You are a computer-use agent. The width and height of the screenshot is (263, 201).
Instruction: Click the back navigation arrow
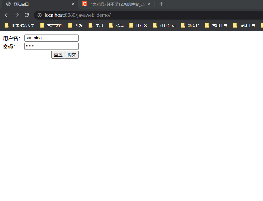click(6, 15)
